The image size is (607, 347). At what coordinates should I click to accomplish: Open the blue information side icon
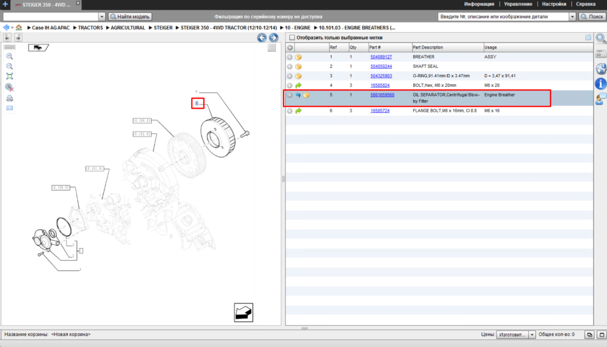(601, 84)
